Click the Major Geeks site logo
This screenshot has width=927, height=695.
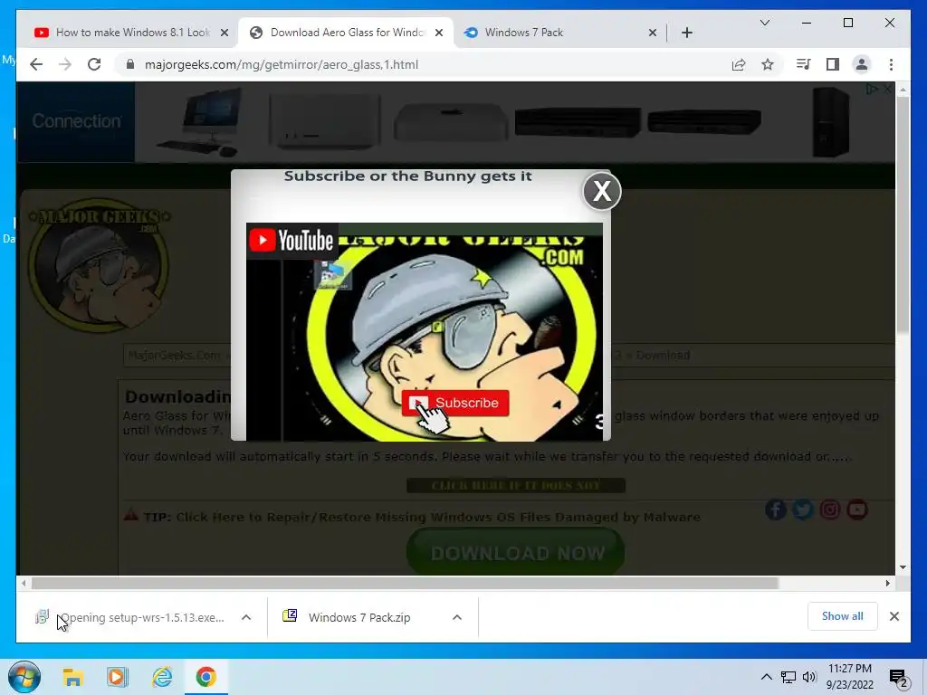pos(100,264)
